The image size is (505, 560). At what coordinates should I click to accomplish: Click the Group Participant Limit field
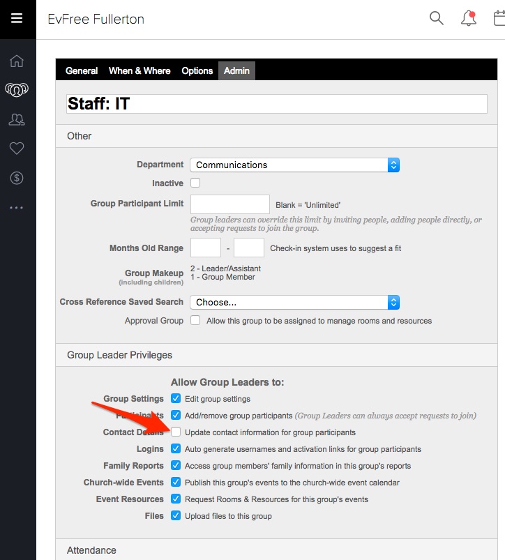[x=230, y=204]
